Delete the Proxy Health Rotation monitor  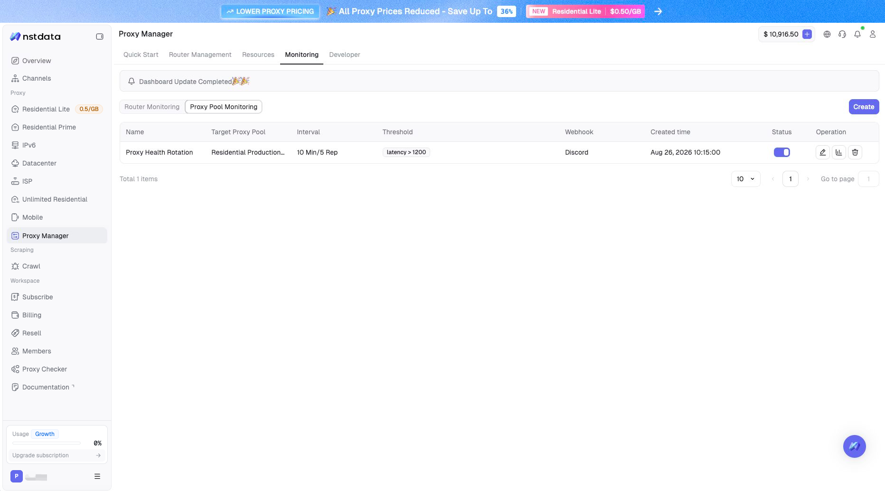pos(855,152)
